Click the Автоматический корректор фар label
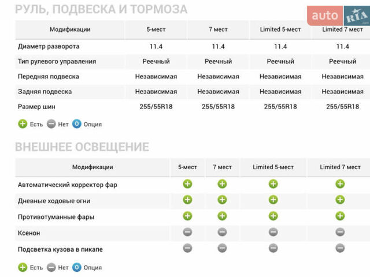The height and width of the screenshot is (277, 370). point(68,185)
